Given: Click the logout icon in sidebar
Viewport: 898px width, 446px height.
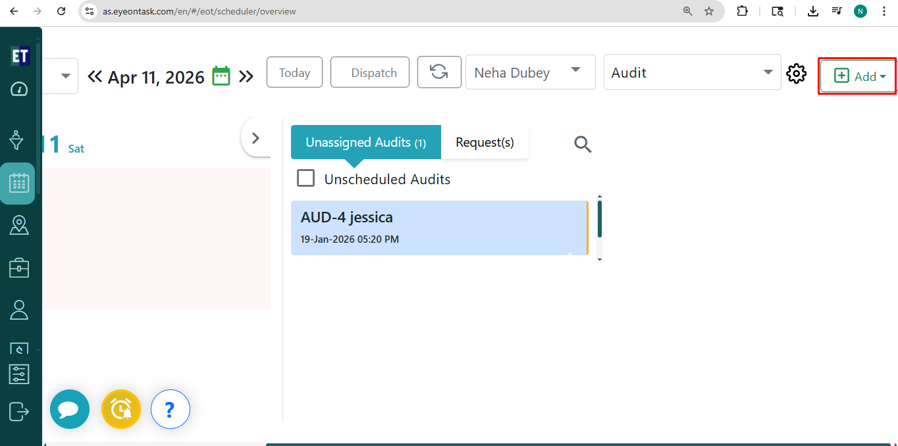Looking at the screenshot, I should click(x=19, y=412).
